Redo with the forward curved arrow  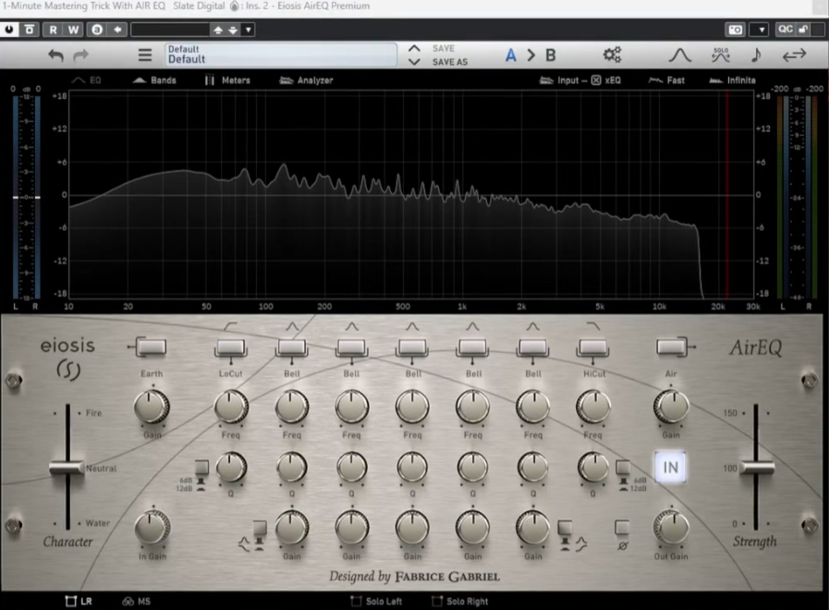pyautogui.click(x=80, y=55)
